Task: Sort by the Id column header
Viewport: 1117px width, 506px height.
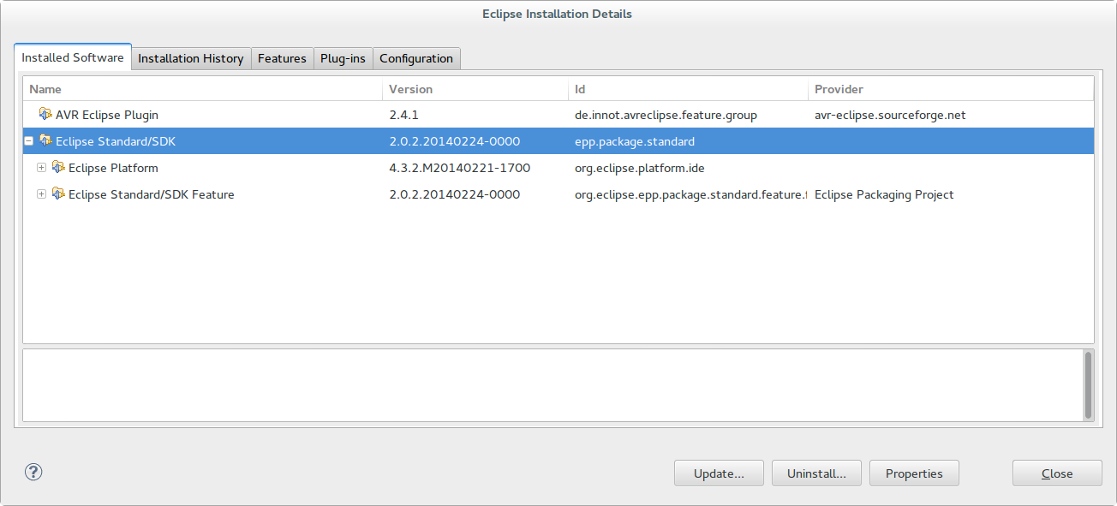Action: coord(688,89)
